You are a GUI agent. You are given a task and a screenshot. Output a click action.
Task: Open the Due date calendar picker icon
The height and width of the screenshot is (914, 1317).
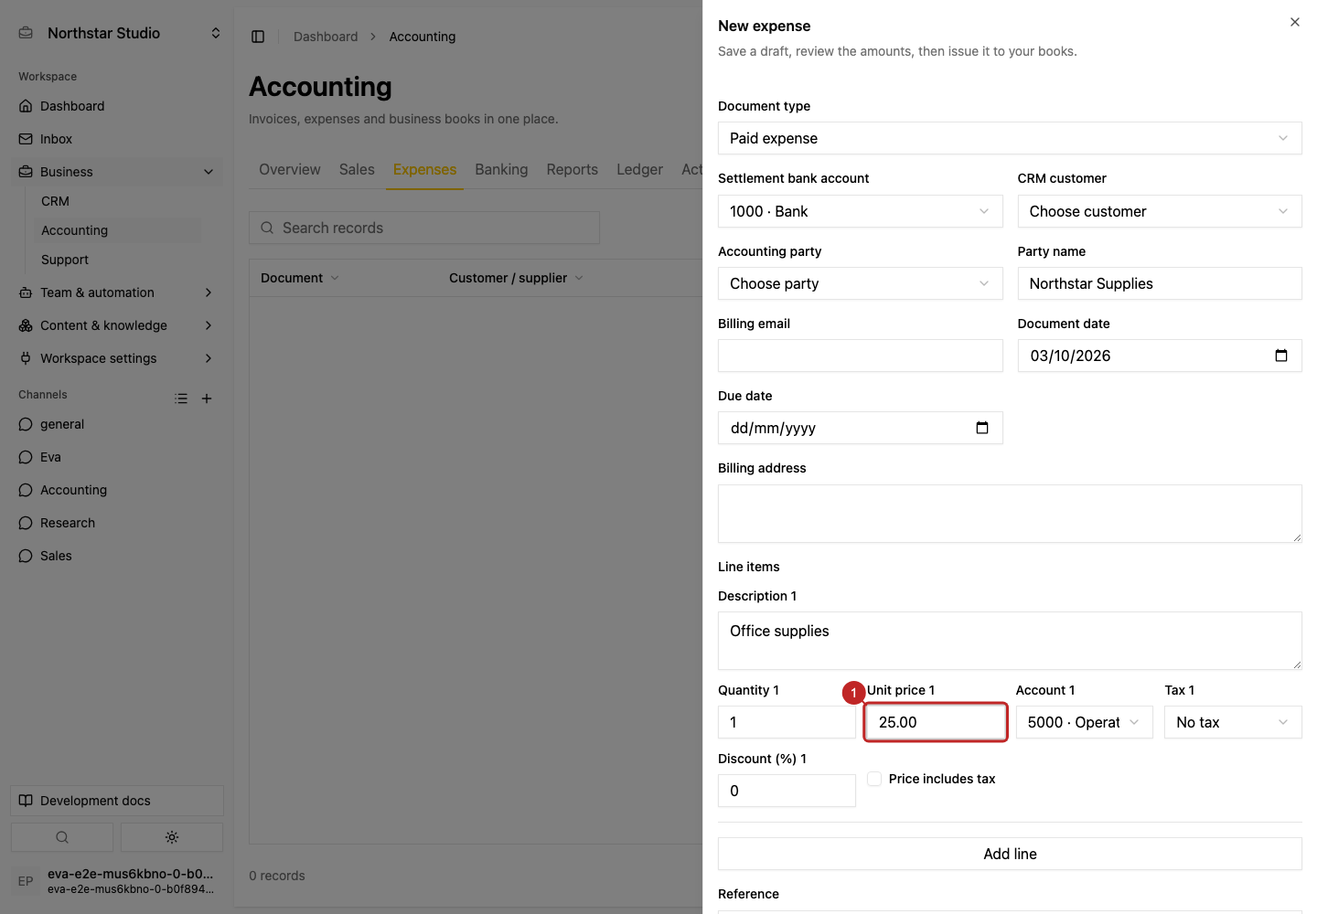(982, 428)
